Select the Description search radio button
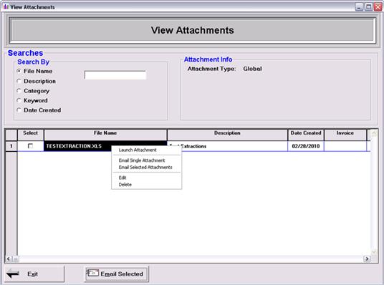The image size is (384, 285). pos(19,81)
